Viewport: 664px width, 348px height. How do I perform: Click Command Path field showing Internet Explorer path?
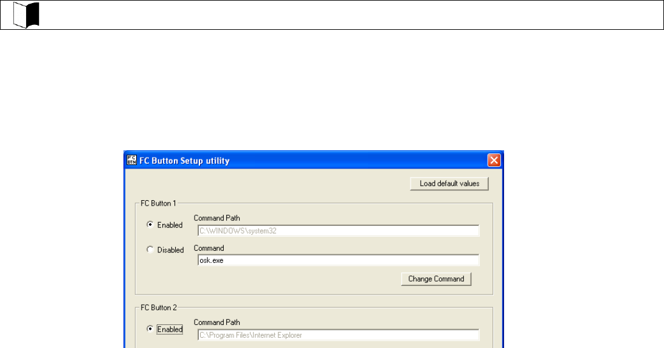click(338, 335)
